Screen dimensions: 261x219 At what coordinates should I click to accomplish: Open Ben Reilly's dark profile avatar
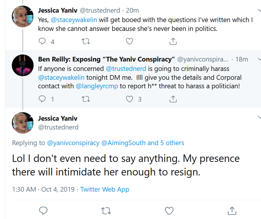tap(23, 65)
